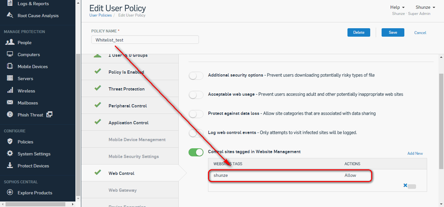This screenshot has width=444, height=207.
Task: Click the checkmark beside Web Control
Action: (98, 173)
